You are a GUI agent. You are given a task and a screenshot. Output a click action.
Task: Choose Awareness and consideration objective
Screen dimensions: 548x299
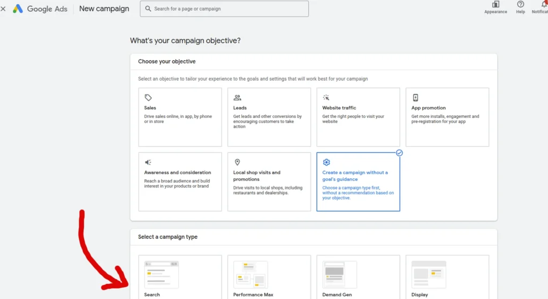click(180, 182)
